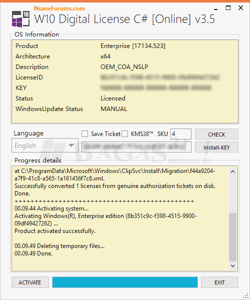Screen dimensions: 250x300
Task: Click the 'OEM_COA_NSLP' description value
Action: click(124, 67)
